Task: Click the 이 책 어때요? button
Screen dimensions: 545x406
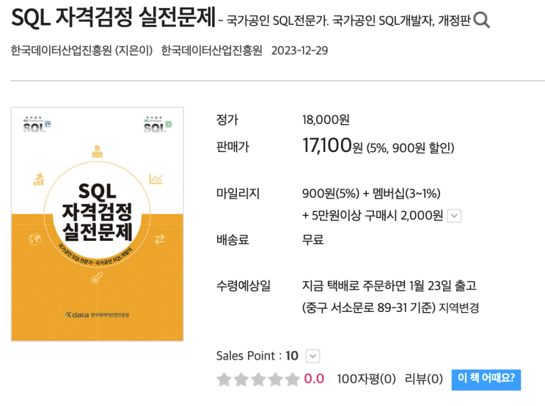Action: 486,380
